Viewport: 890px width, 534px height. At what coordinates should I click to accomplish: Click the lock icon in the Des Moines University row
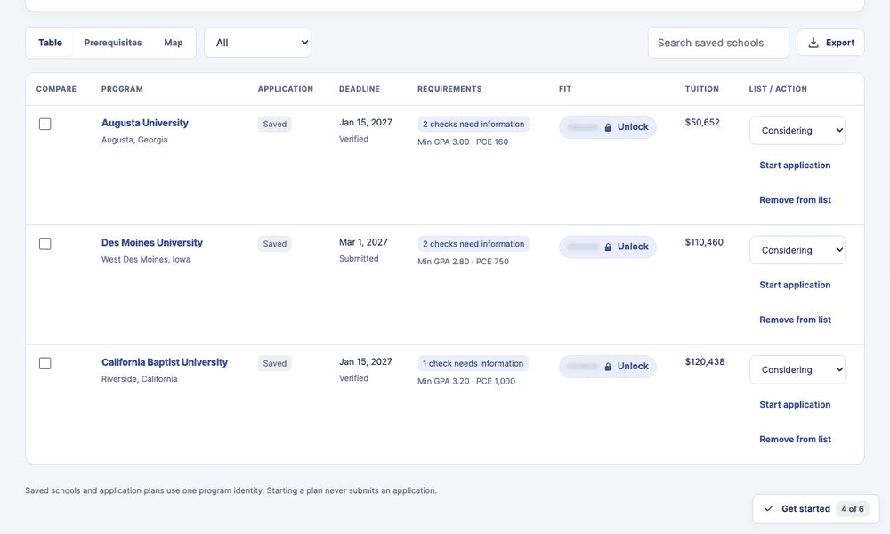[608, 247]
